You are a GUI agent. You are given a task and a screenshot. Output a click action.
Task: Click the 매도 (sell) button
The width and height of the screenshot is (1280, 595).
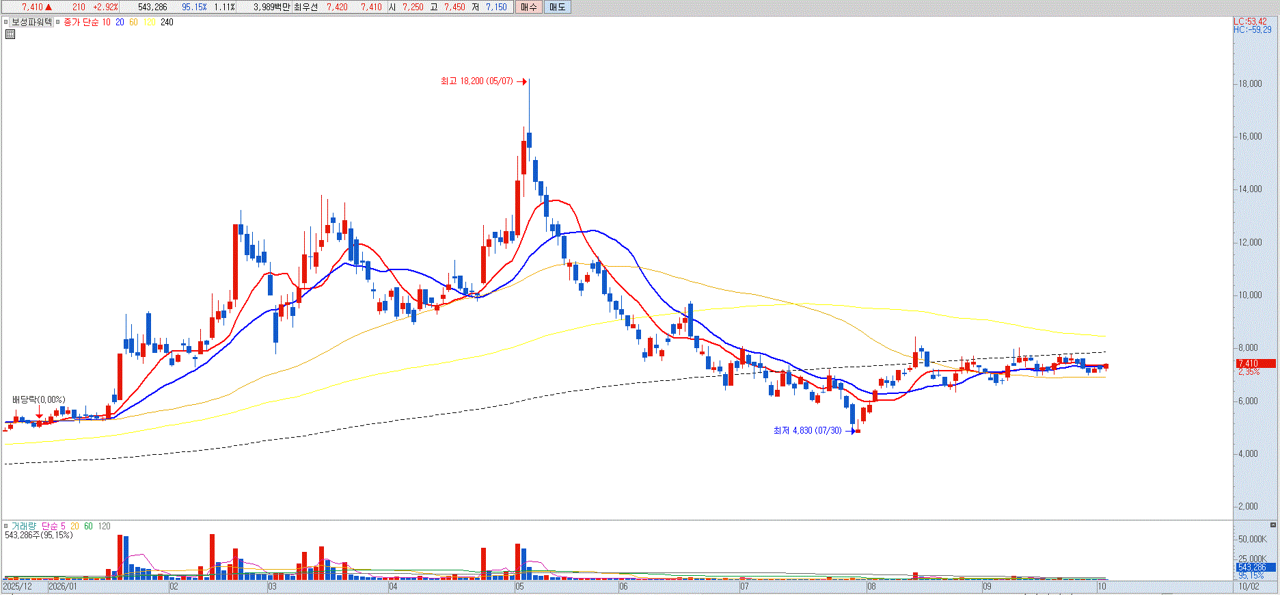[x=557, y=7]
